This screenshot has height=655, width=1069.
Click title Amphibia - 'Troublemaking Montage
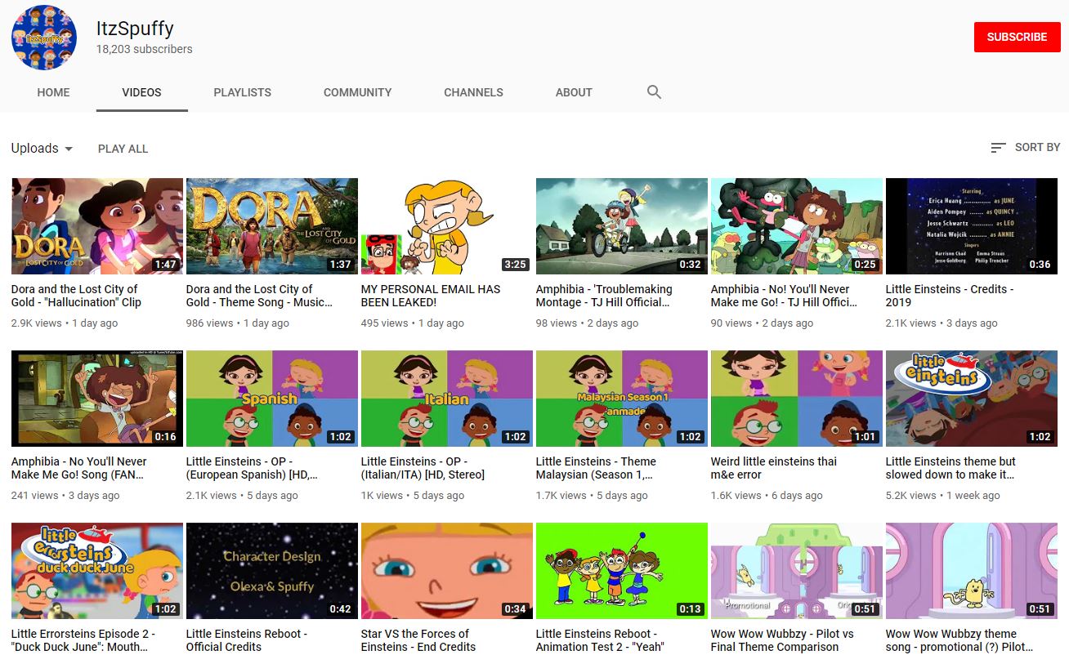point(604,296)
